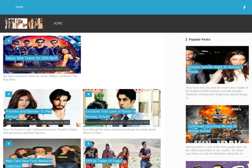Screen dimensions: 252x168
Task: Click 'Even though the team of Anurag Kashyap' excerpt
Action: (119, 131)
